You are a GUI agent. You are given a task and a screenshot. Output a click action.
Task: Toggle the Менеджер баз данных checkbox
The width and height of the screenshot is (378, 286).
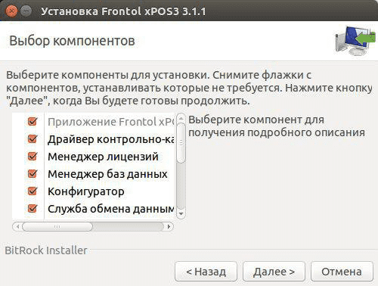click(x=33, y=174)
